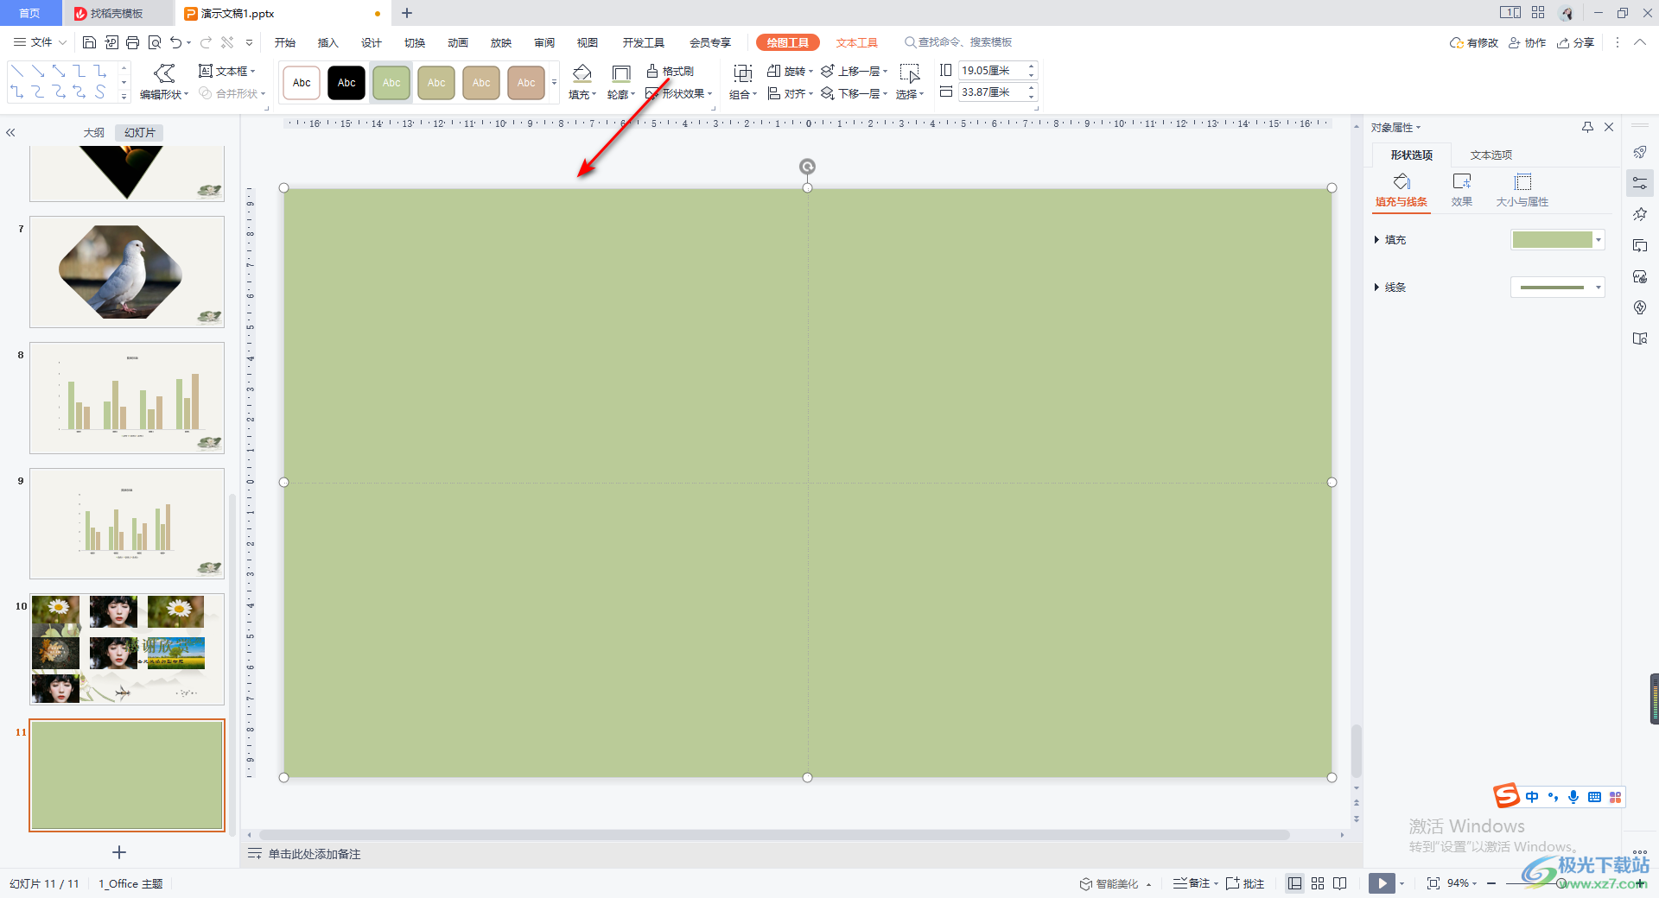
Task: Open fill color dropdown arrow
Action: [1599, 240]
